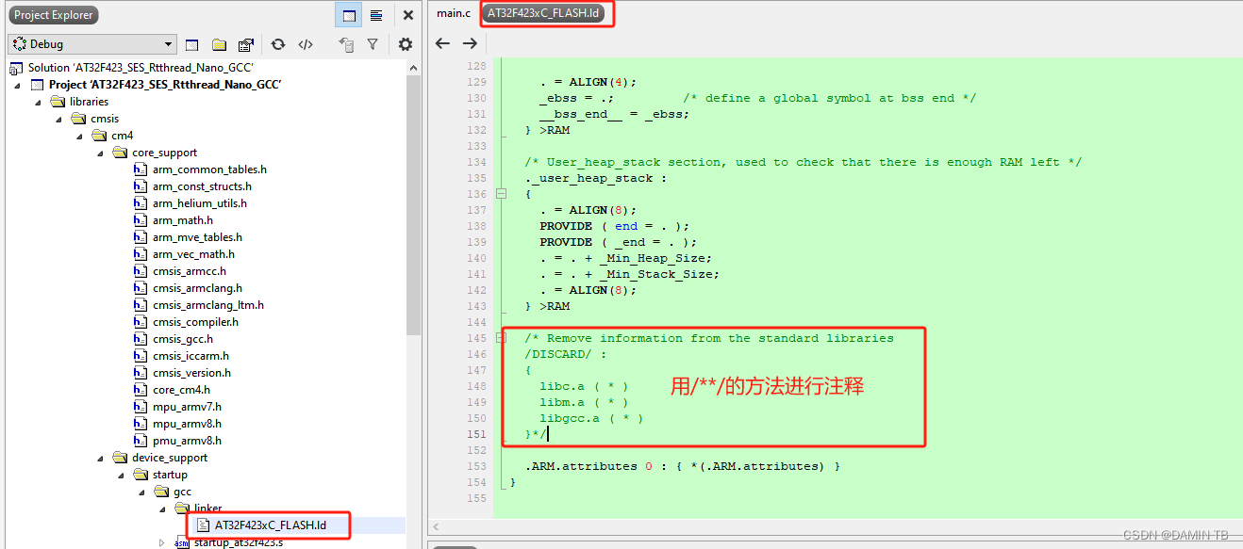Image resolution: width=1243 pixels, height=549 pixels.
Task: Click the code brackets </> icon
Action: pos(306,44)
